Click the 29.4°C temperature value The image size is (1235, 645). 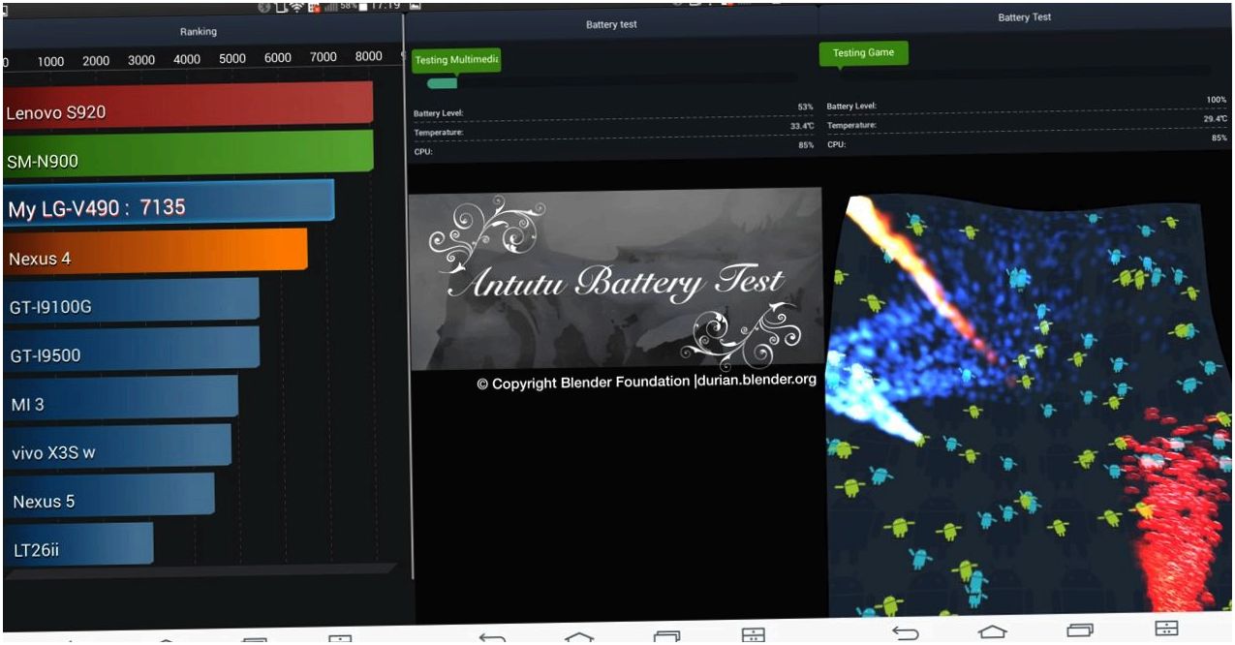pos(1215,119)
